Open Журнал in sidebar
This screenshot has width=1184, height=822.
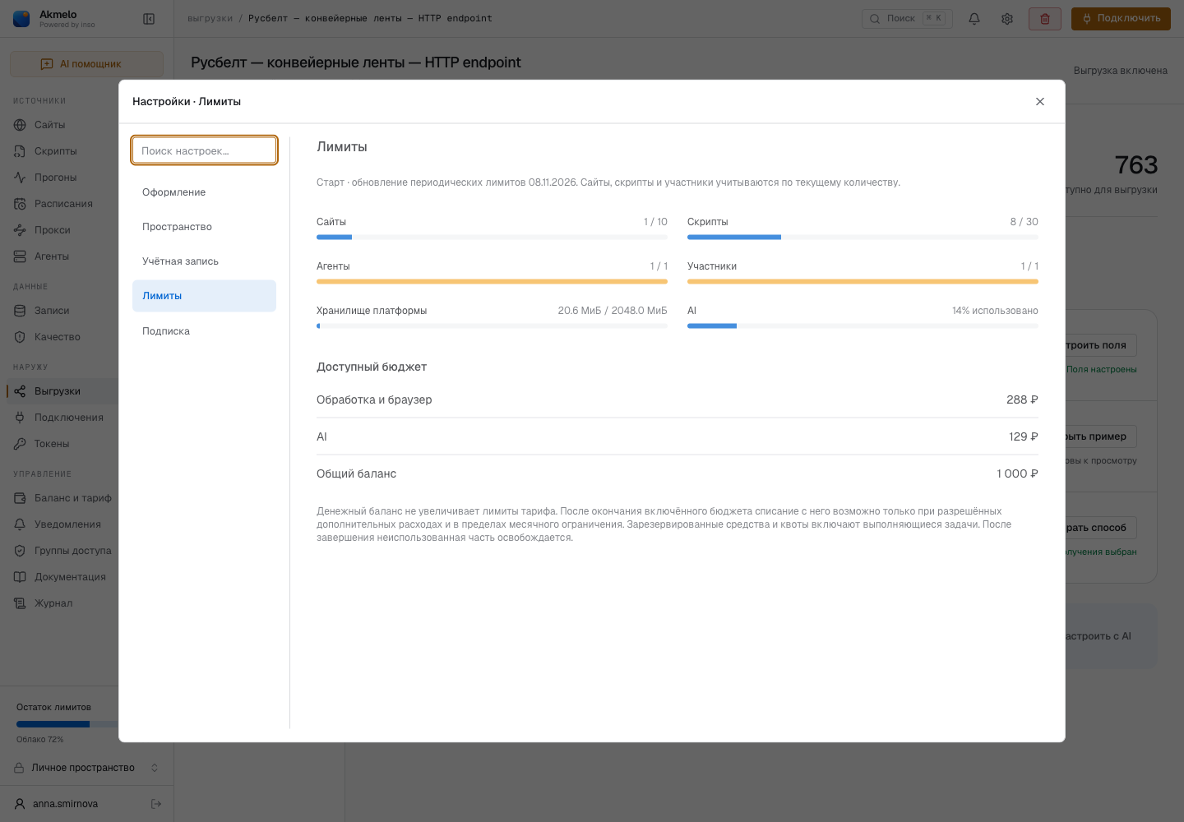[x=62, y=603]
